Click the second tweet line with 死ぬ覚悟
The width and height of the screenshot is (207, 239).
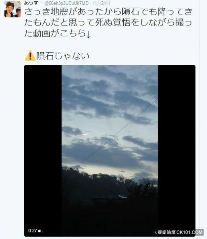(x=108, y=23)
